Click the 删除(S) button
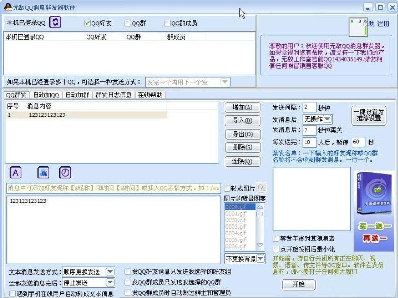Viewport: 398px width, 298px height. 243,147
